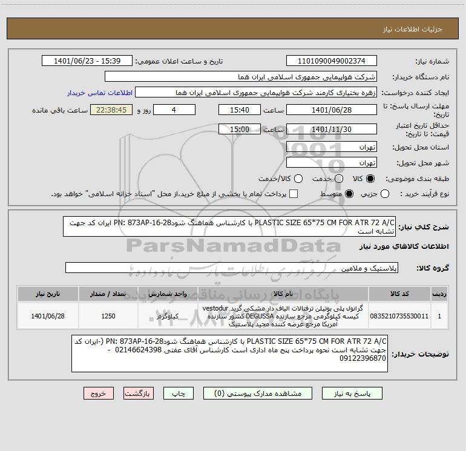Viewport: 466px width, 451px height.
Task: Select the کالا radio button
Action: [x=370, y=179]
